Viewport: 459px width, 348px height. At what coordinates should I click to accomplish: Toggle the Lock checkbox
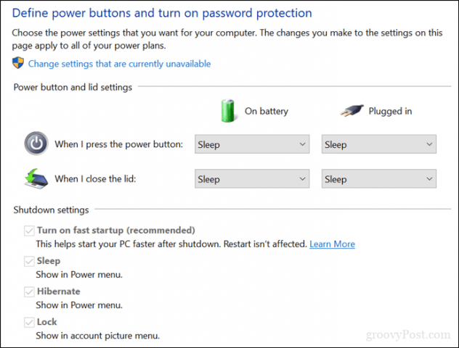(29, 323)
